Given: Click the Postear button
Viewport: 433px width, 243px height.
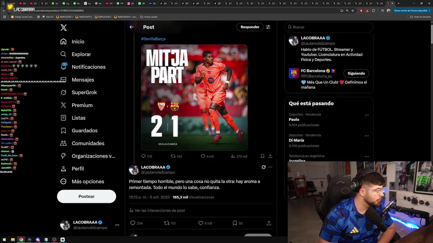Looking at the screenshot, I should click(87, 196).
